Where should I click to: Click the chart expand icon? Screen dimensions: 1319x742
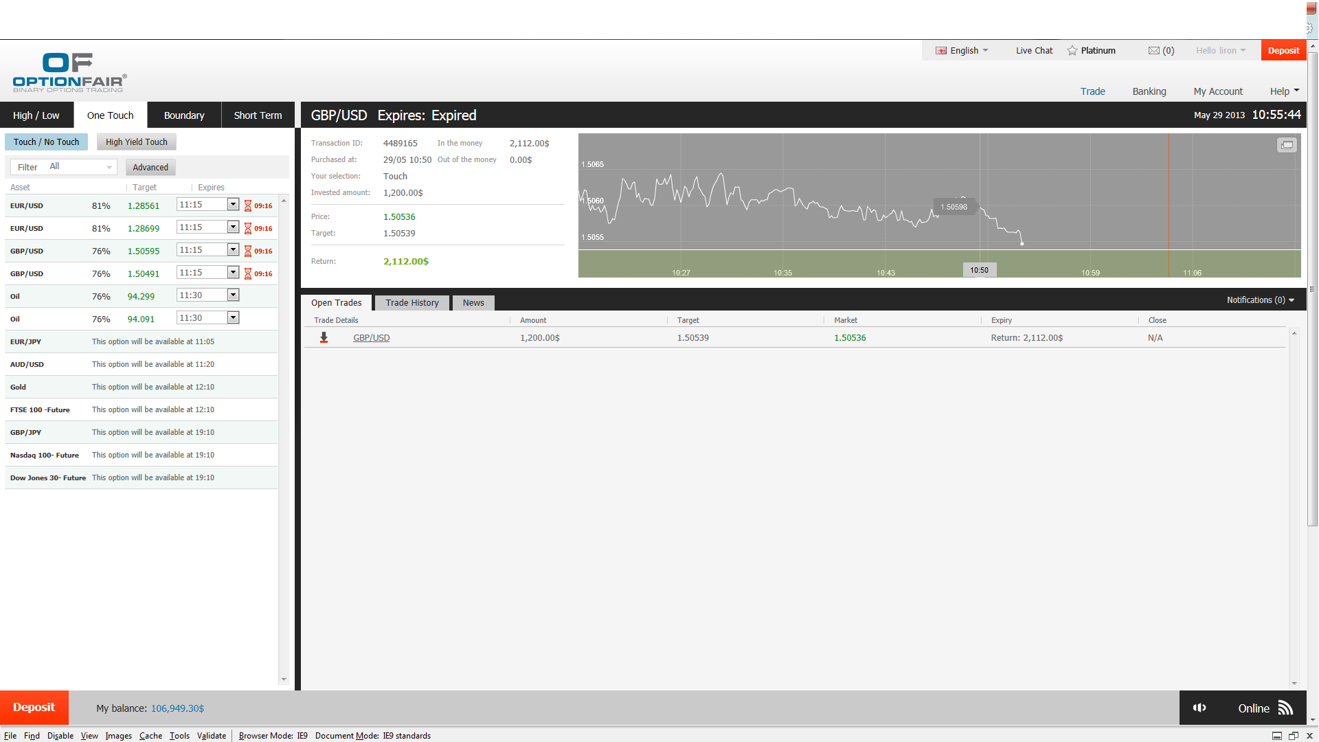point(1287,145)
